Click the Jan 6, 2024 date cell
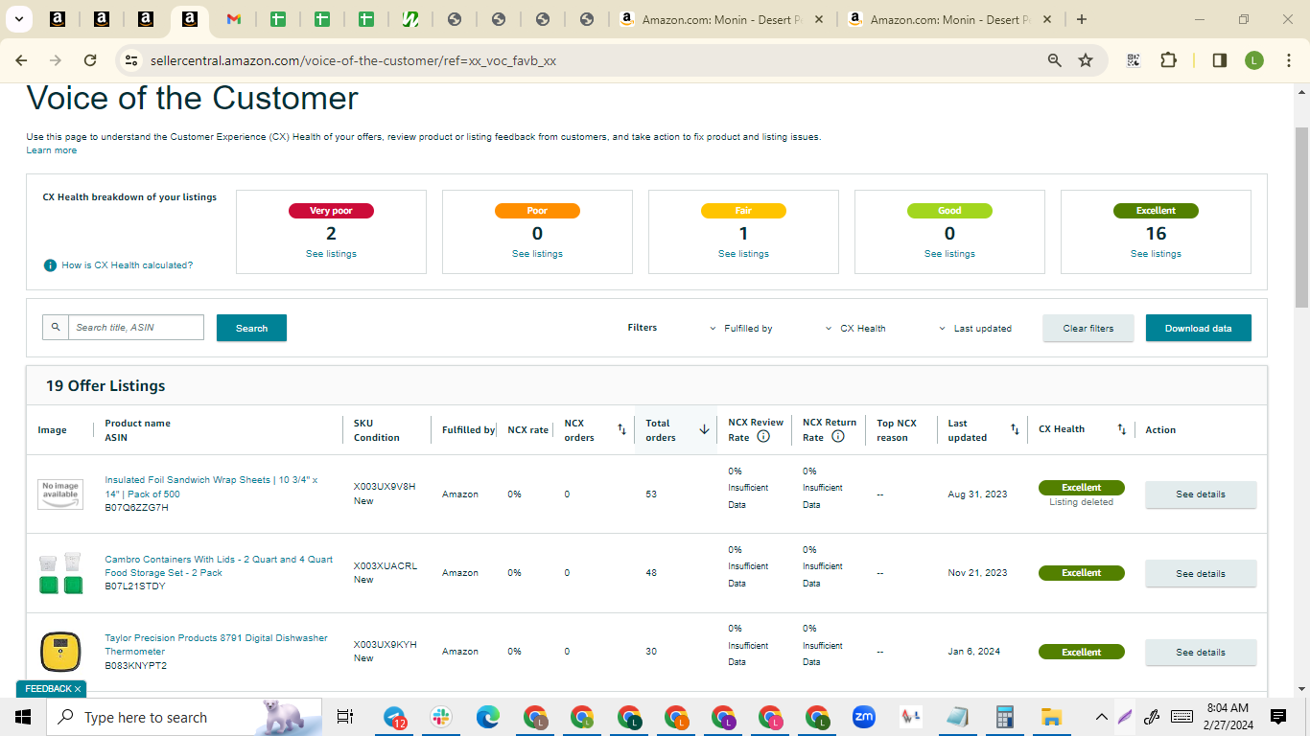Screen dimensions: 1310x736 click(974, 652)
